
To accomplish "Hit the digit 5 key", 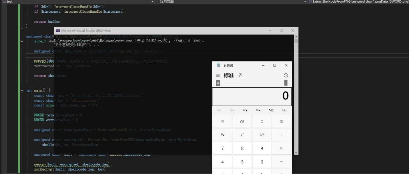I will pyautogui.click(x=242, y=162).
